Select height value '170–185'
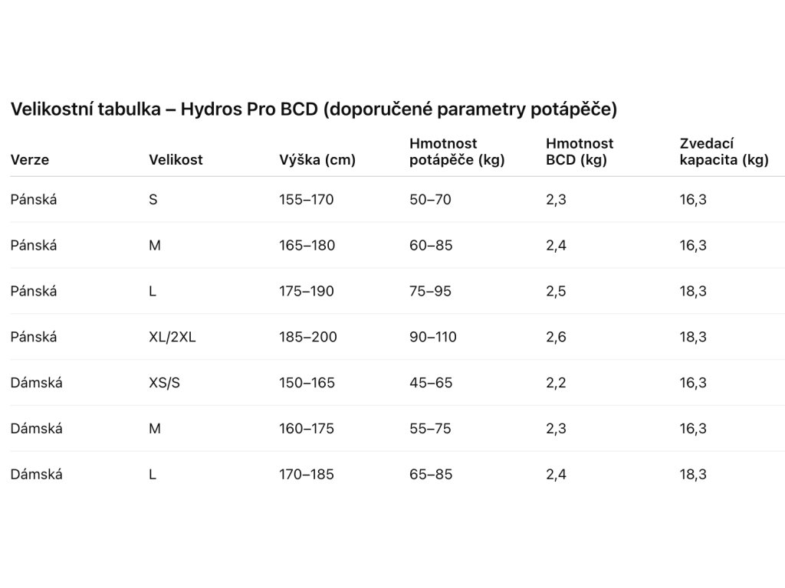 pyautogui.click(x=307, y=475)
